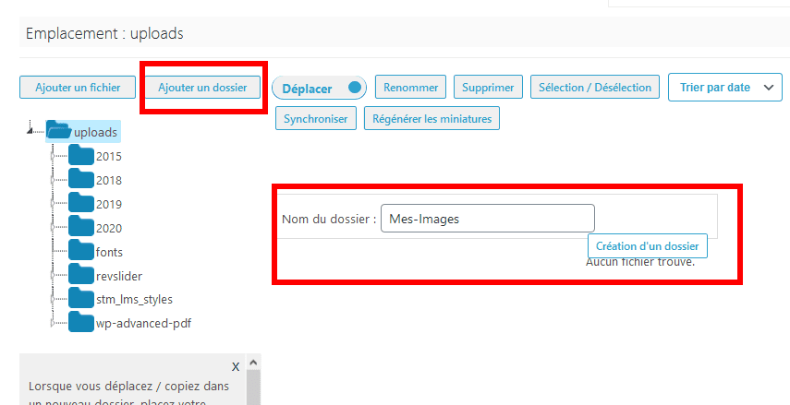Click the 'Nom du dossier :' label
The height and width of the screenshot is (405, 790).
pyautogui.click(x=329, y=219)
